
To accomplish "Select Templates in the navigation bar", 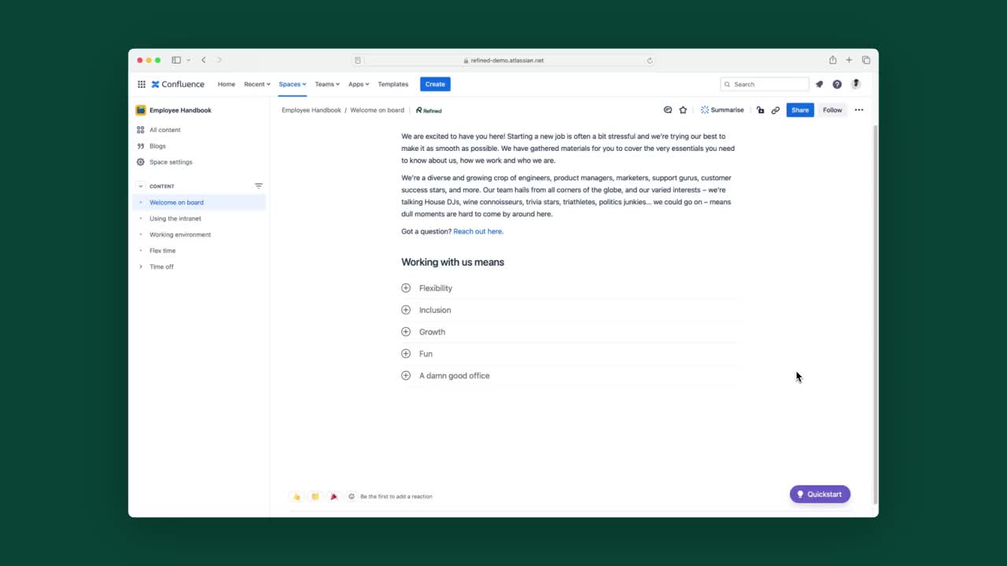I will (393, 84).
